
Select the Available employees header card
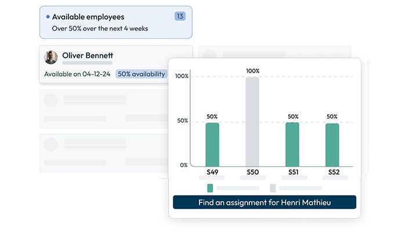click(115, 22)
